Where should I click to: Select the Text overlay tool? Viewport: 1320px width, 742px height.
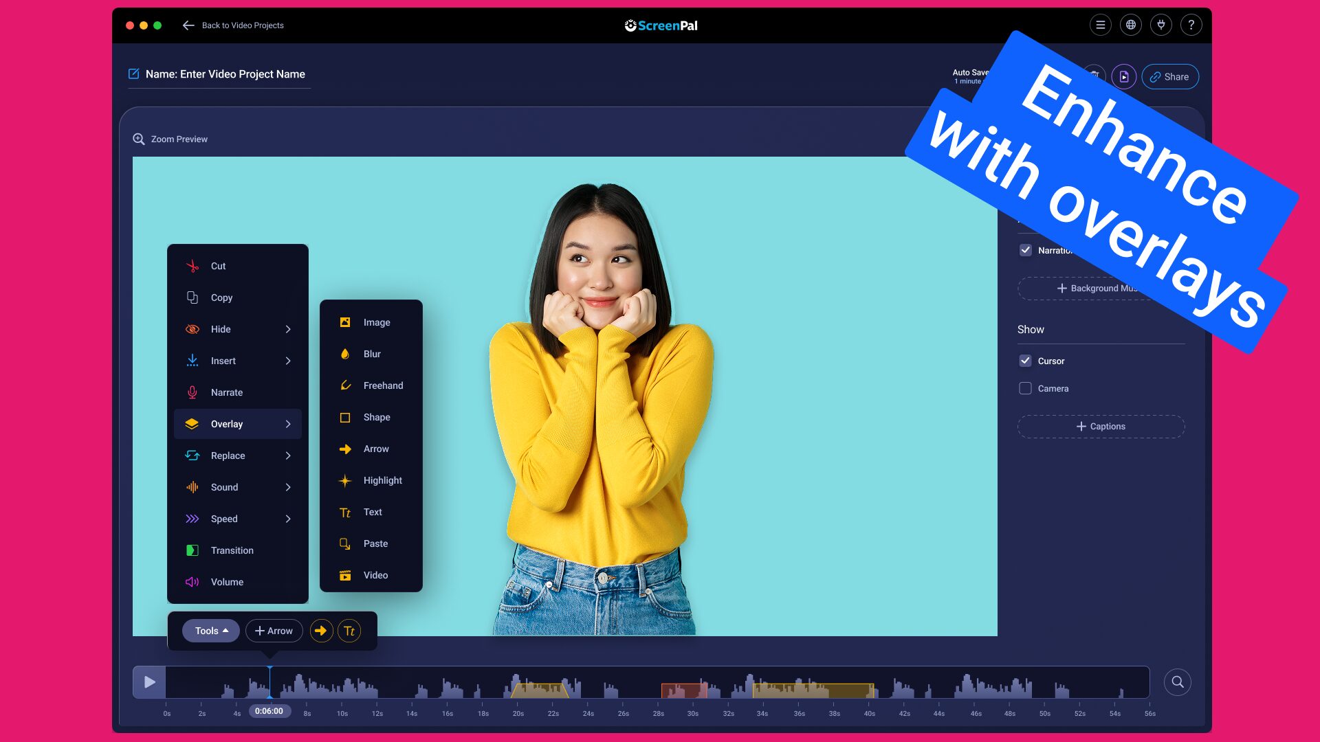point(371,512)
